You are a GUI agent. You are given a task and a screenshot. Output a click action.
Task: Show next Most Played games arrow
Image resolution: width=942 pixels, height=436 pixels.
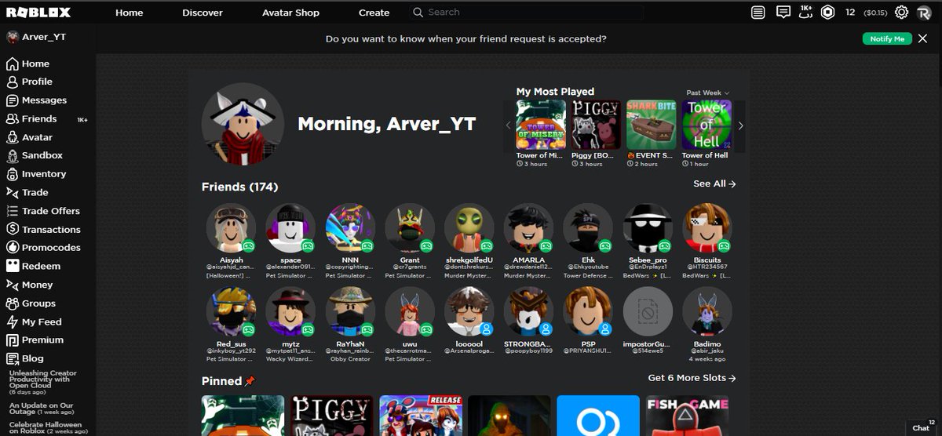pos(740,125)
